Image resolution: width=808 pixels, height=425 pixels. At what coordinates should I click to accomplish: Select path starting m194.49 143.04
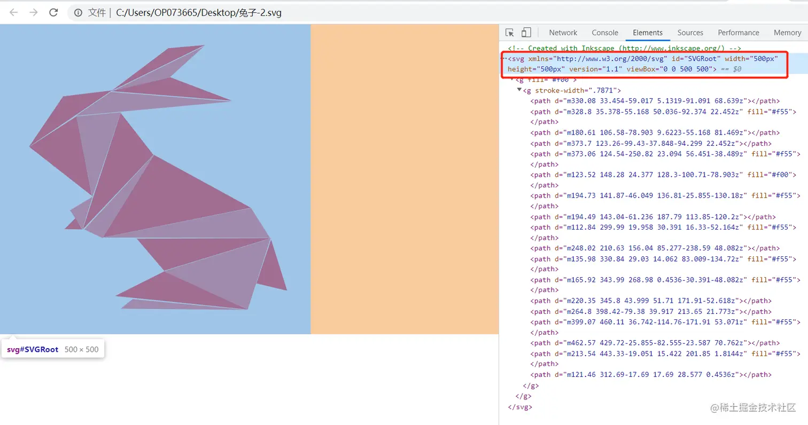[x=653, y=217]
